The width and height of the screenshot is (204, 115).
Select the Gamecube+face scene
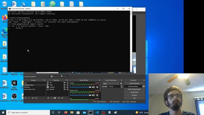pyautogui.click(x=35, y=89)
